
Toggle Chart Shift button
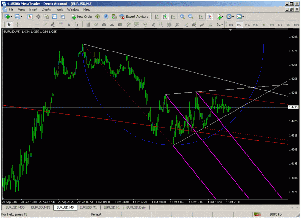pyautogui.click(x=209, y=17)
